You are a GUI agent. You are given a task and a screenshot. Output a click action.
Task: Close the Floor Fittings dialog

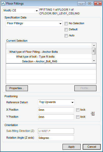(x=98, y=4)
